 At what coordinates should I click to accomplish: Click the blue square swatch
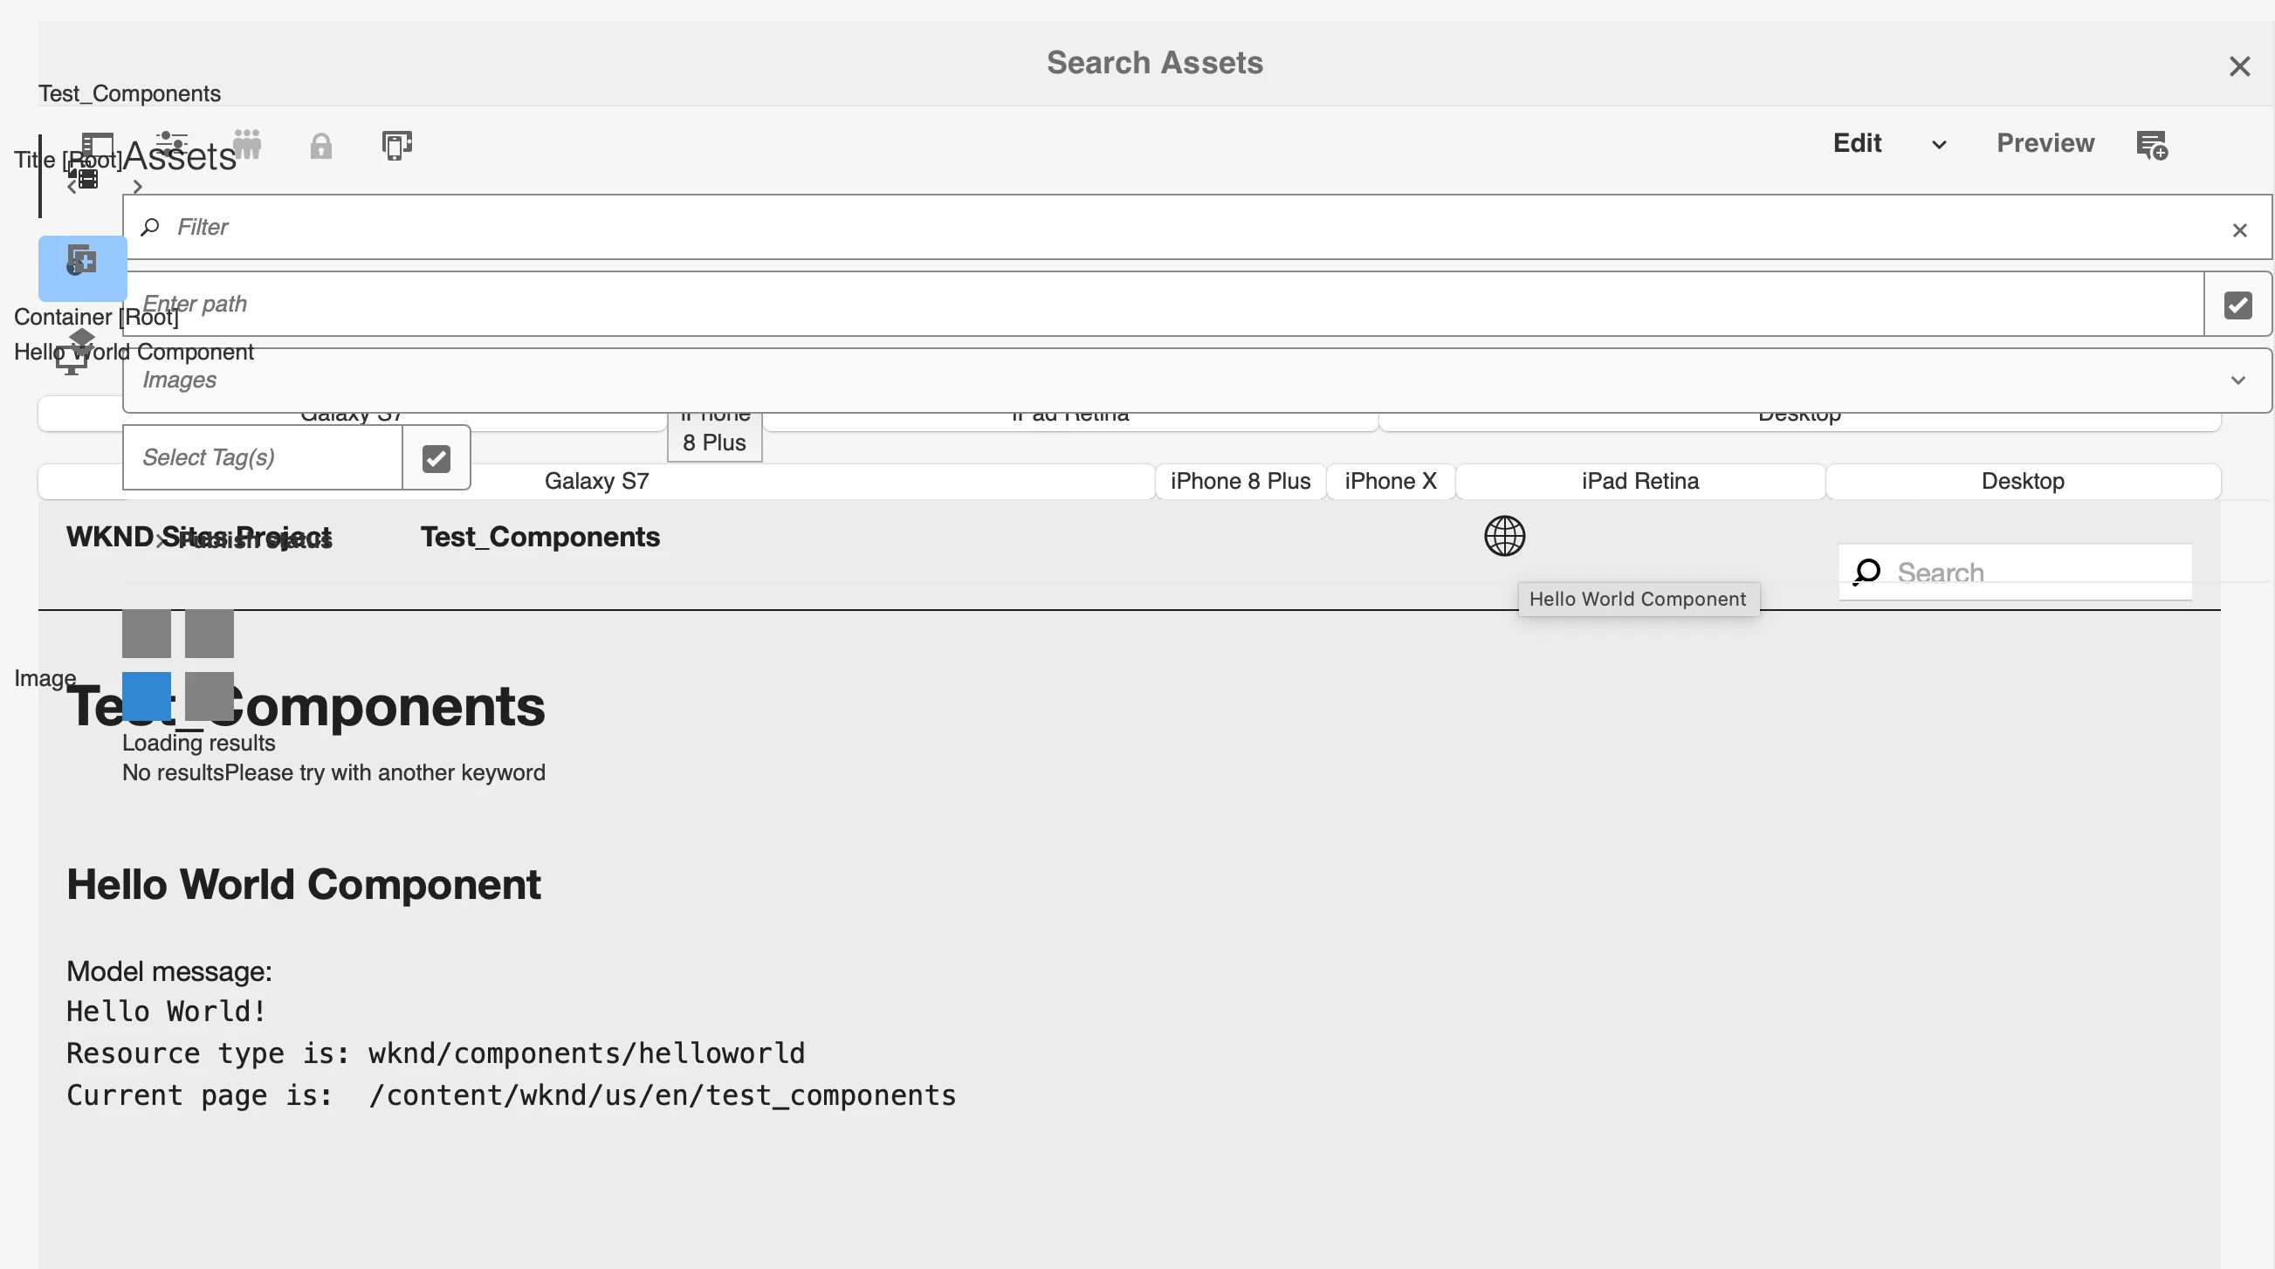coord(146,695)
